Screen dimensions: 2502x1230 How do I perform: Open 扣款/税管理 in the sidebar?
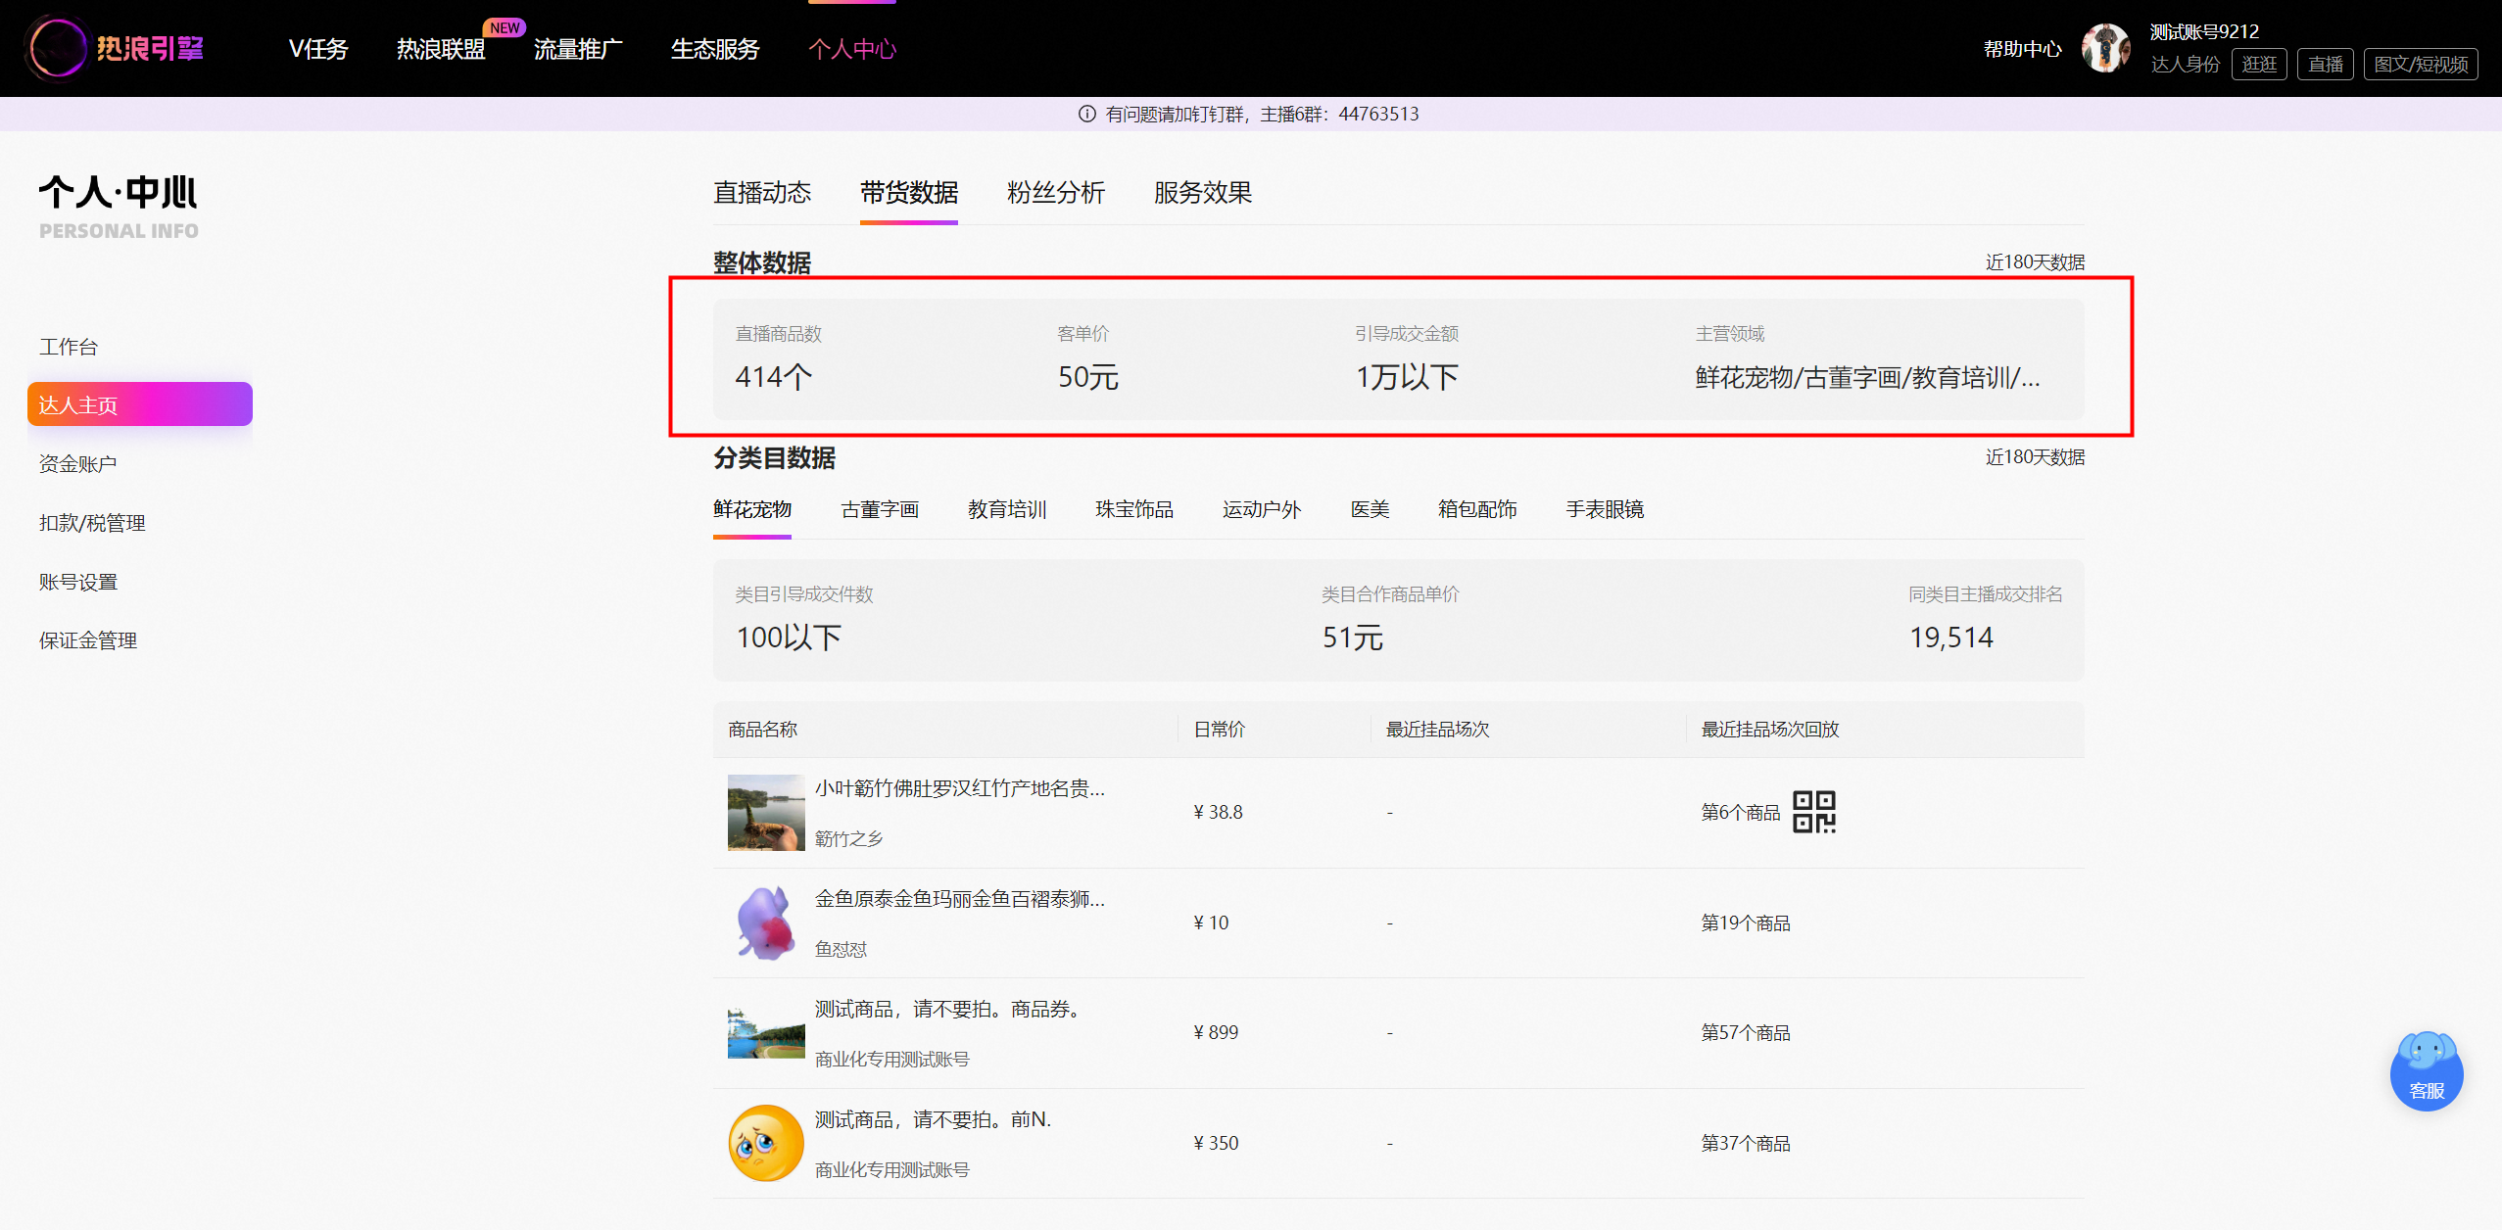pos(92,523)
